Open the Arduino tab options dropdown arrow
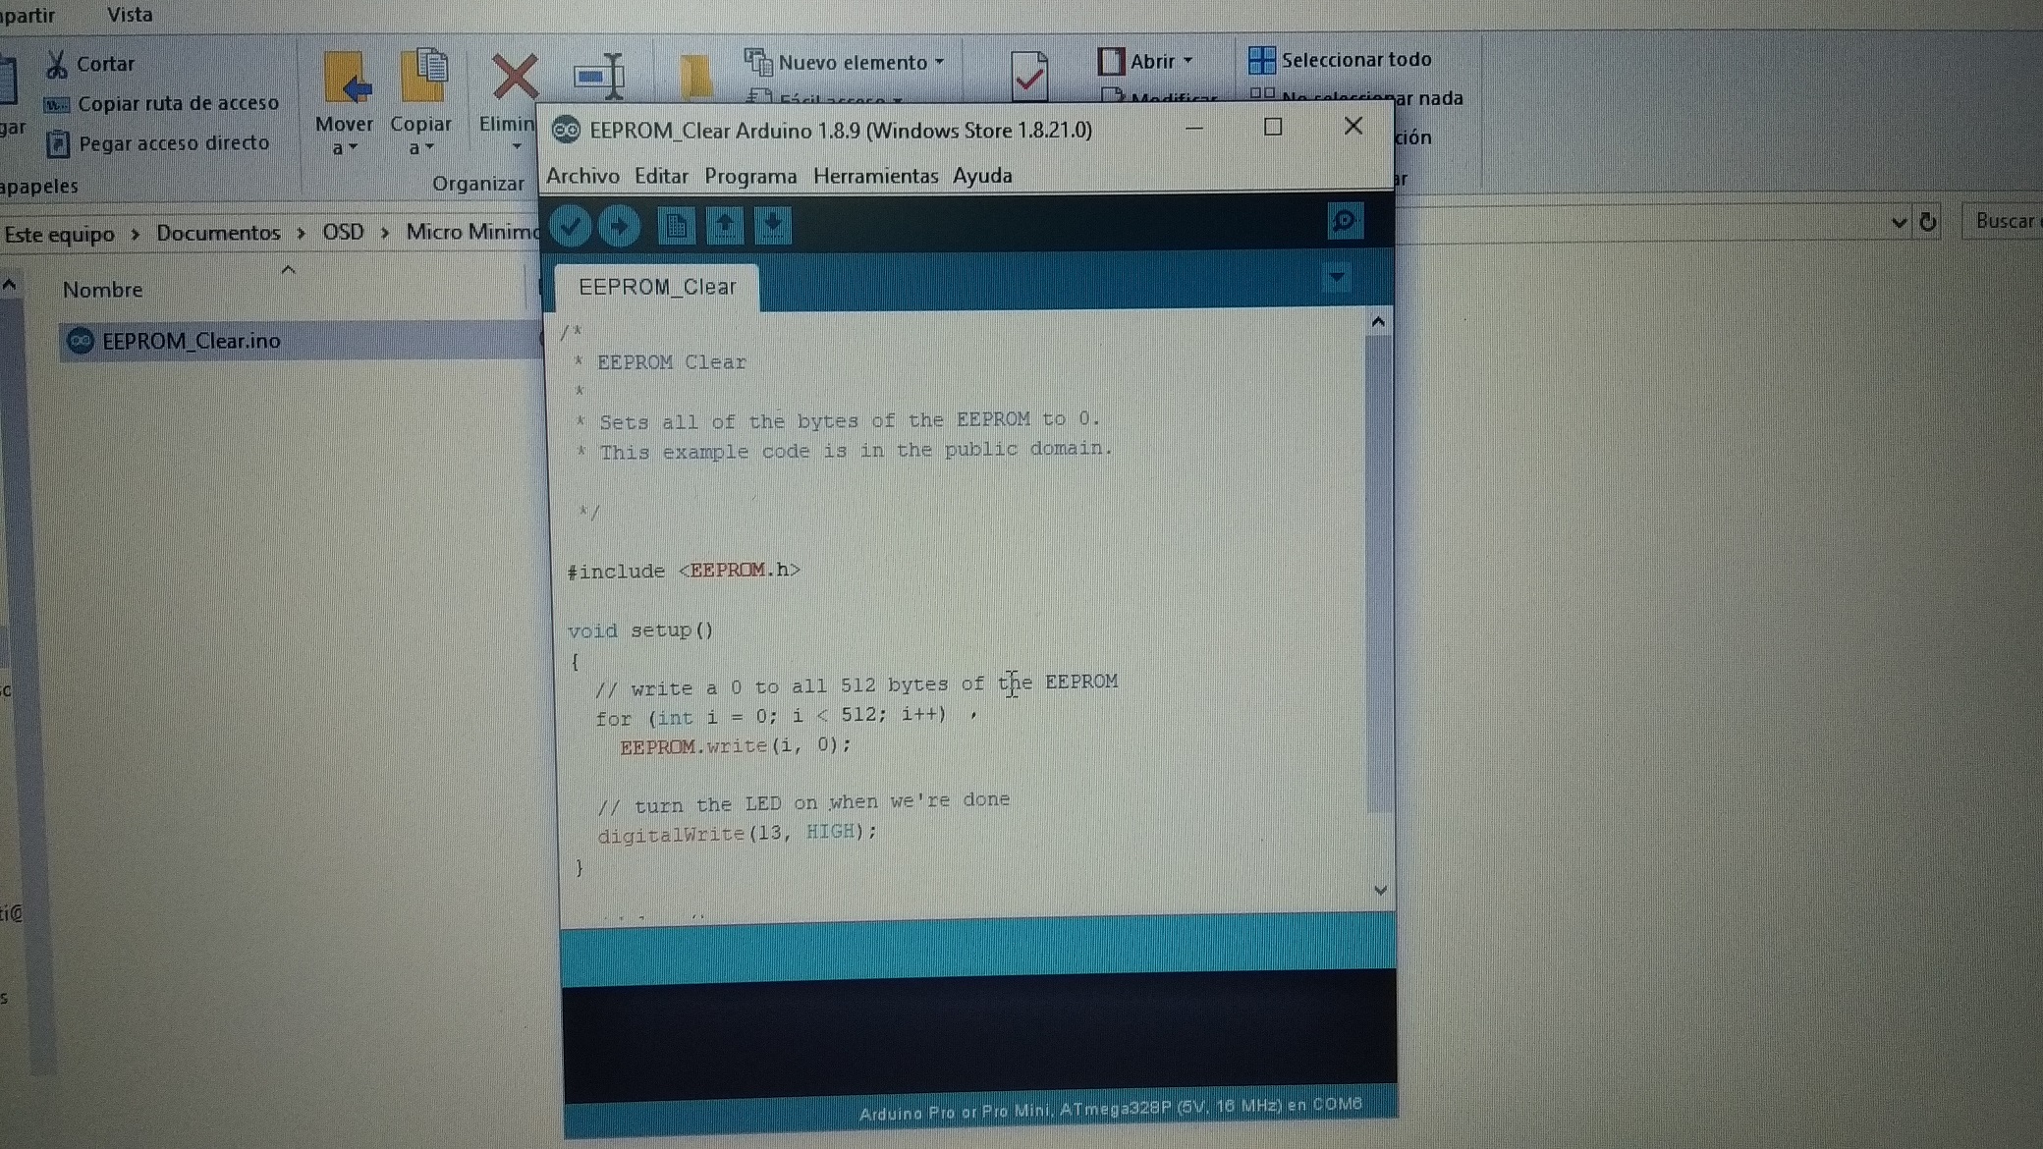Screen dimensions: 2043x1149 pos(1336,278)
